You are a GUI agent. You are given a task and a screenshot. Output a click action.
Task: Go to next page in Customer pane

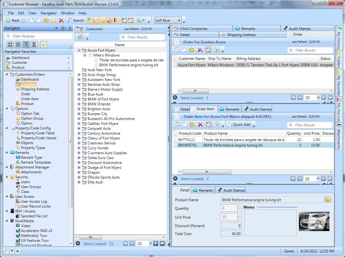click(156, 243)
